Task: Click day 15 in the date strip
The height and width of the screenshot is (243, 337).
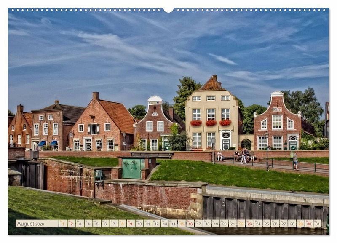Action: point(182,224)
